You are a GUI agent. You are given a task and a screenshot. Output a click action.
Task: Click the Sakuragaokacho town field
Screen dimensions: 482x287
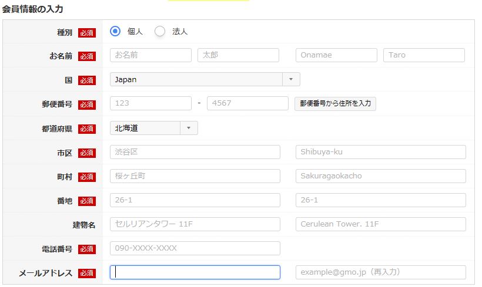coord(380,176)
